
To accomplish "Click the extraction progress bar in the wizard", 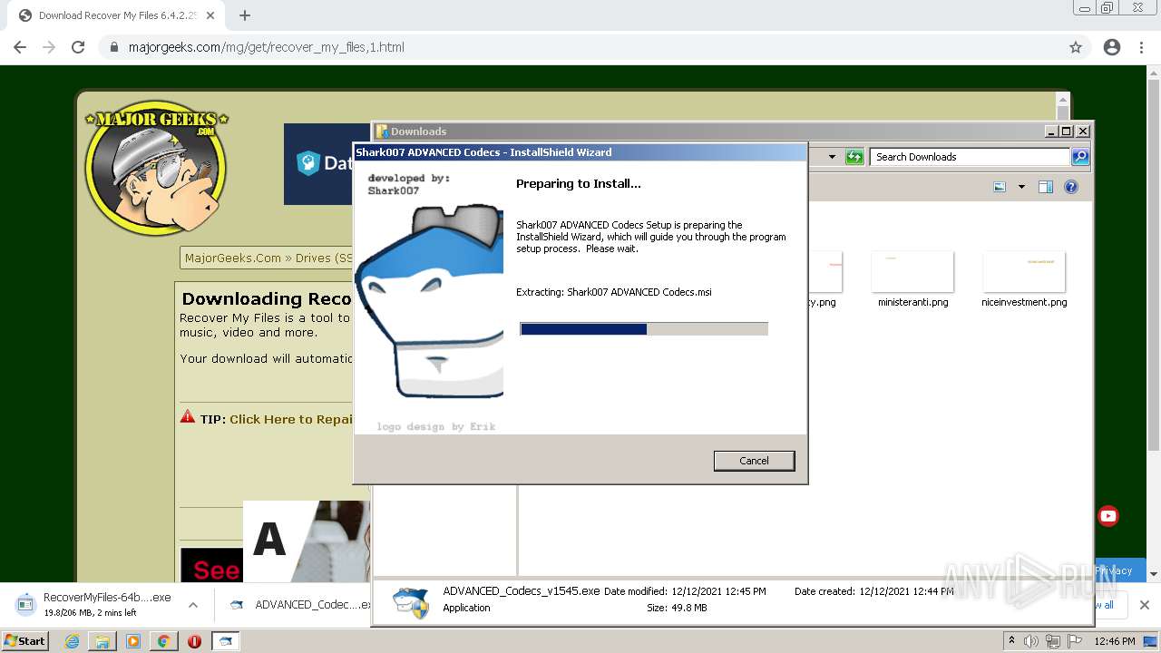I will [644, 328].
